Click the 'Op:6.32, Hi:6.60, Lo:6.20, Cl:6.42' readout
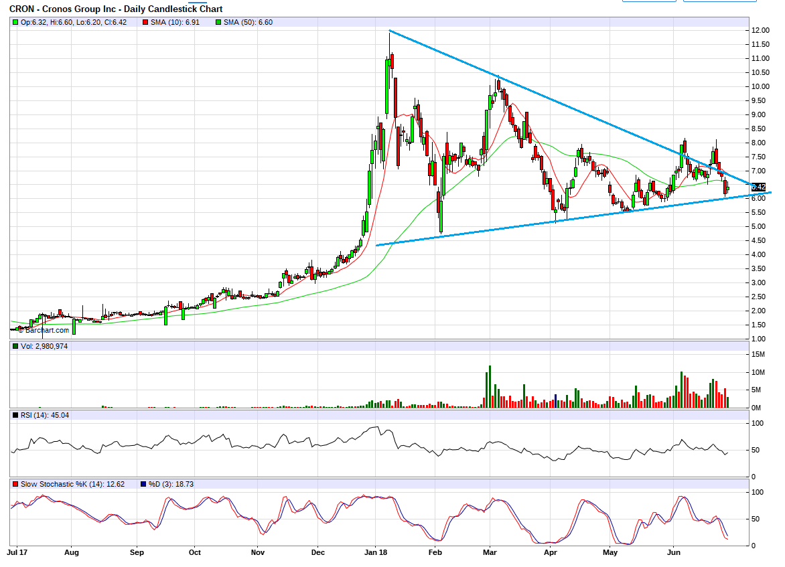Image resolution: width=785 pixels, height=567 pixels. point(74,22)
